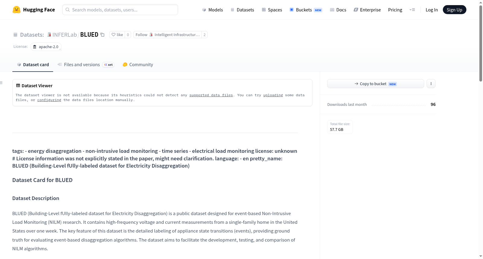This screenshot has height=259, width=483.
Task: Click the Buckets navigation icon
Action: (x=292, y=10)
